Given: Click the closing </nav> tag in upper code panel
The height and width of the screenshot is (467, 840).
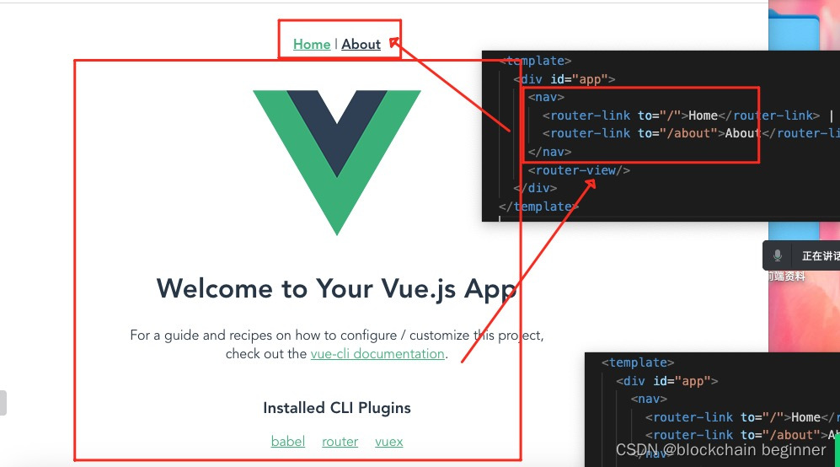Looking at the screenshot, I should point(549,153).
